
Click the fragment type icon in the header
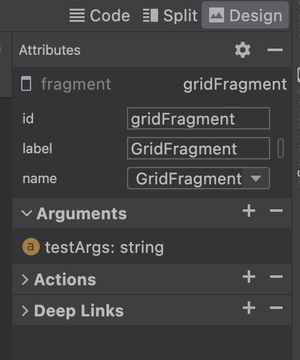pos(26,84)
